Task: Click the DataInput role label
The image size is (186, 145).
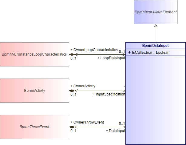Action: [x=115, y=130]
